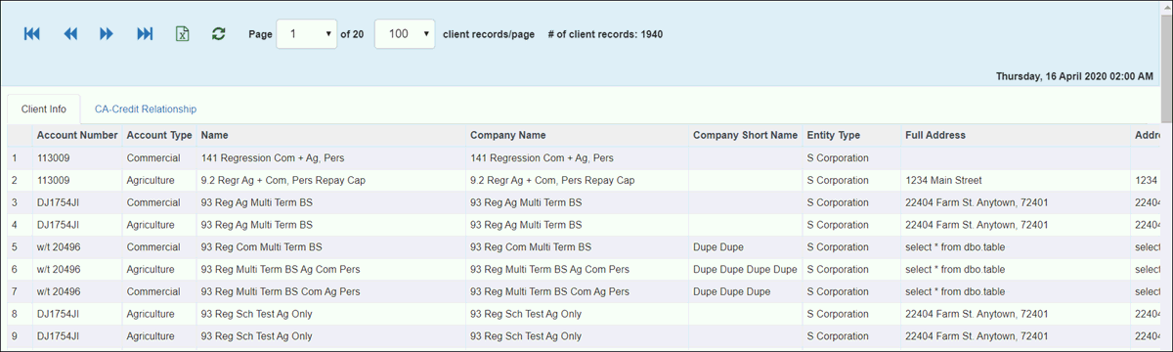Open the page number dropdown
Viewport: 1173px width, 352px height.
[x=307, y=33]
